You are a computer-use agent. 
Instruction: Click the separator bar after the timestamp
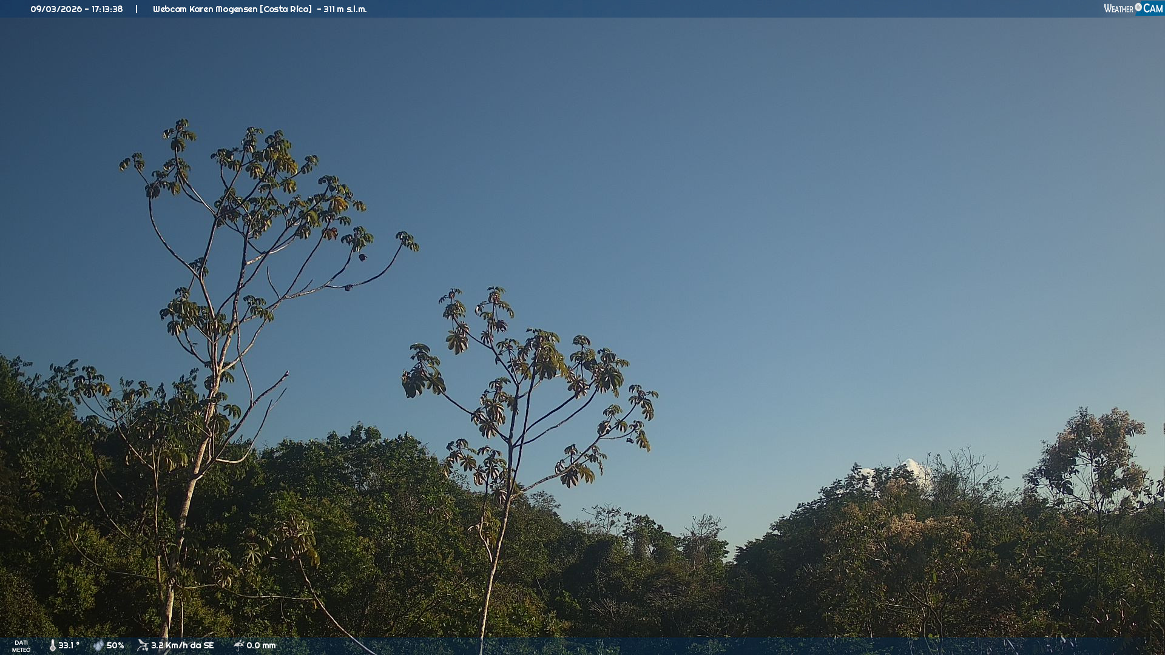[137, 9]
